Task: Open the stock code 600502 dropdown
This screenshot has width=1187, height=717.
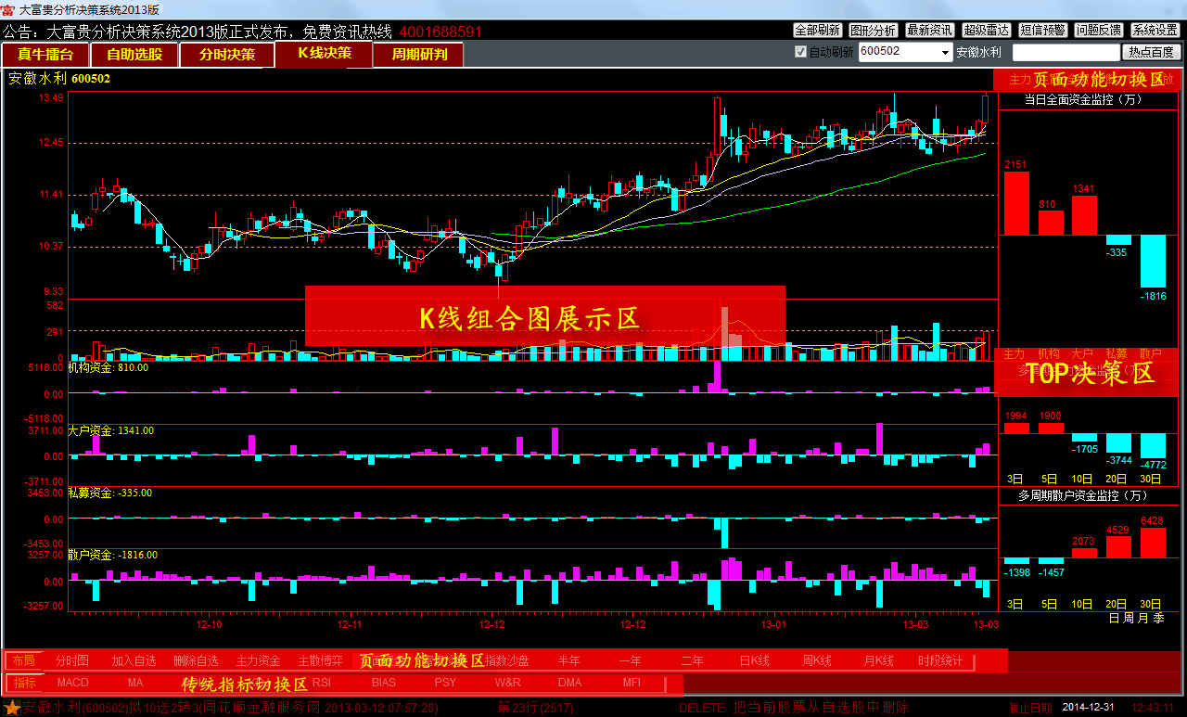Action: [x=946, y=53]
